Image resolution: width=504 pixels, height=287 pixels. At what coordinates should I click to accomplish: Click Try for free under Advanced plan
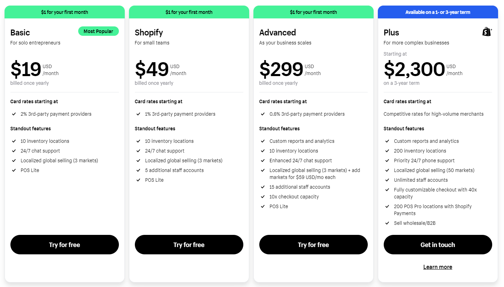[314, 245]
